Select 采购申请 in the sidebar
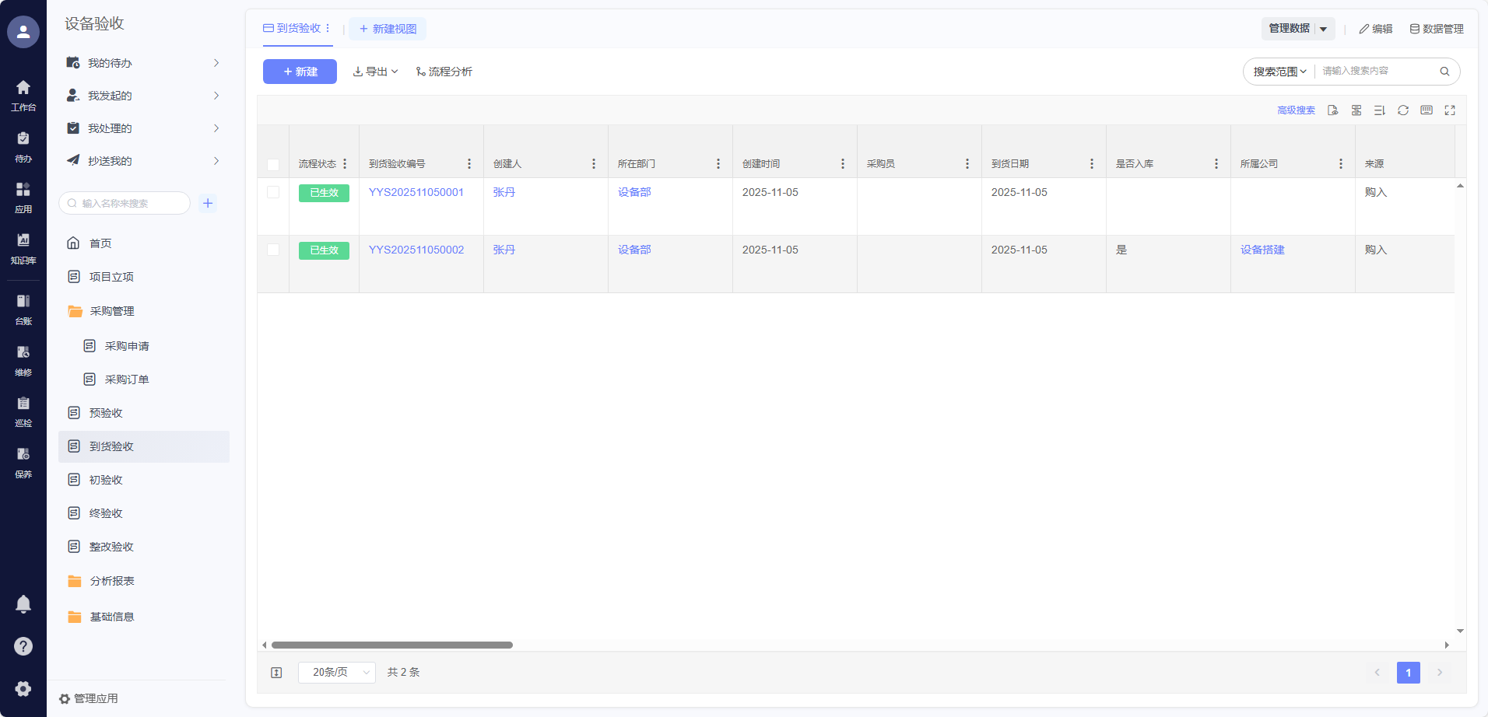 [127, 346]
